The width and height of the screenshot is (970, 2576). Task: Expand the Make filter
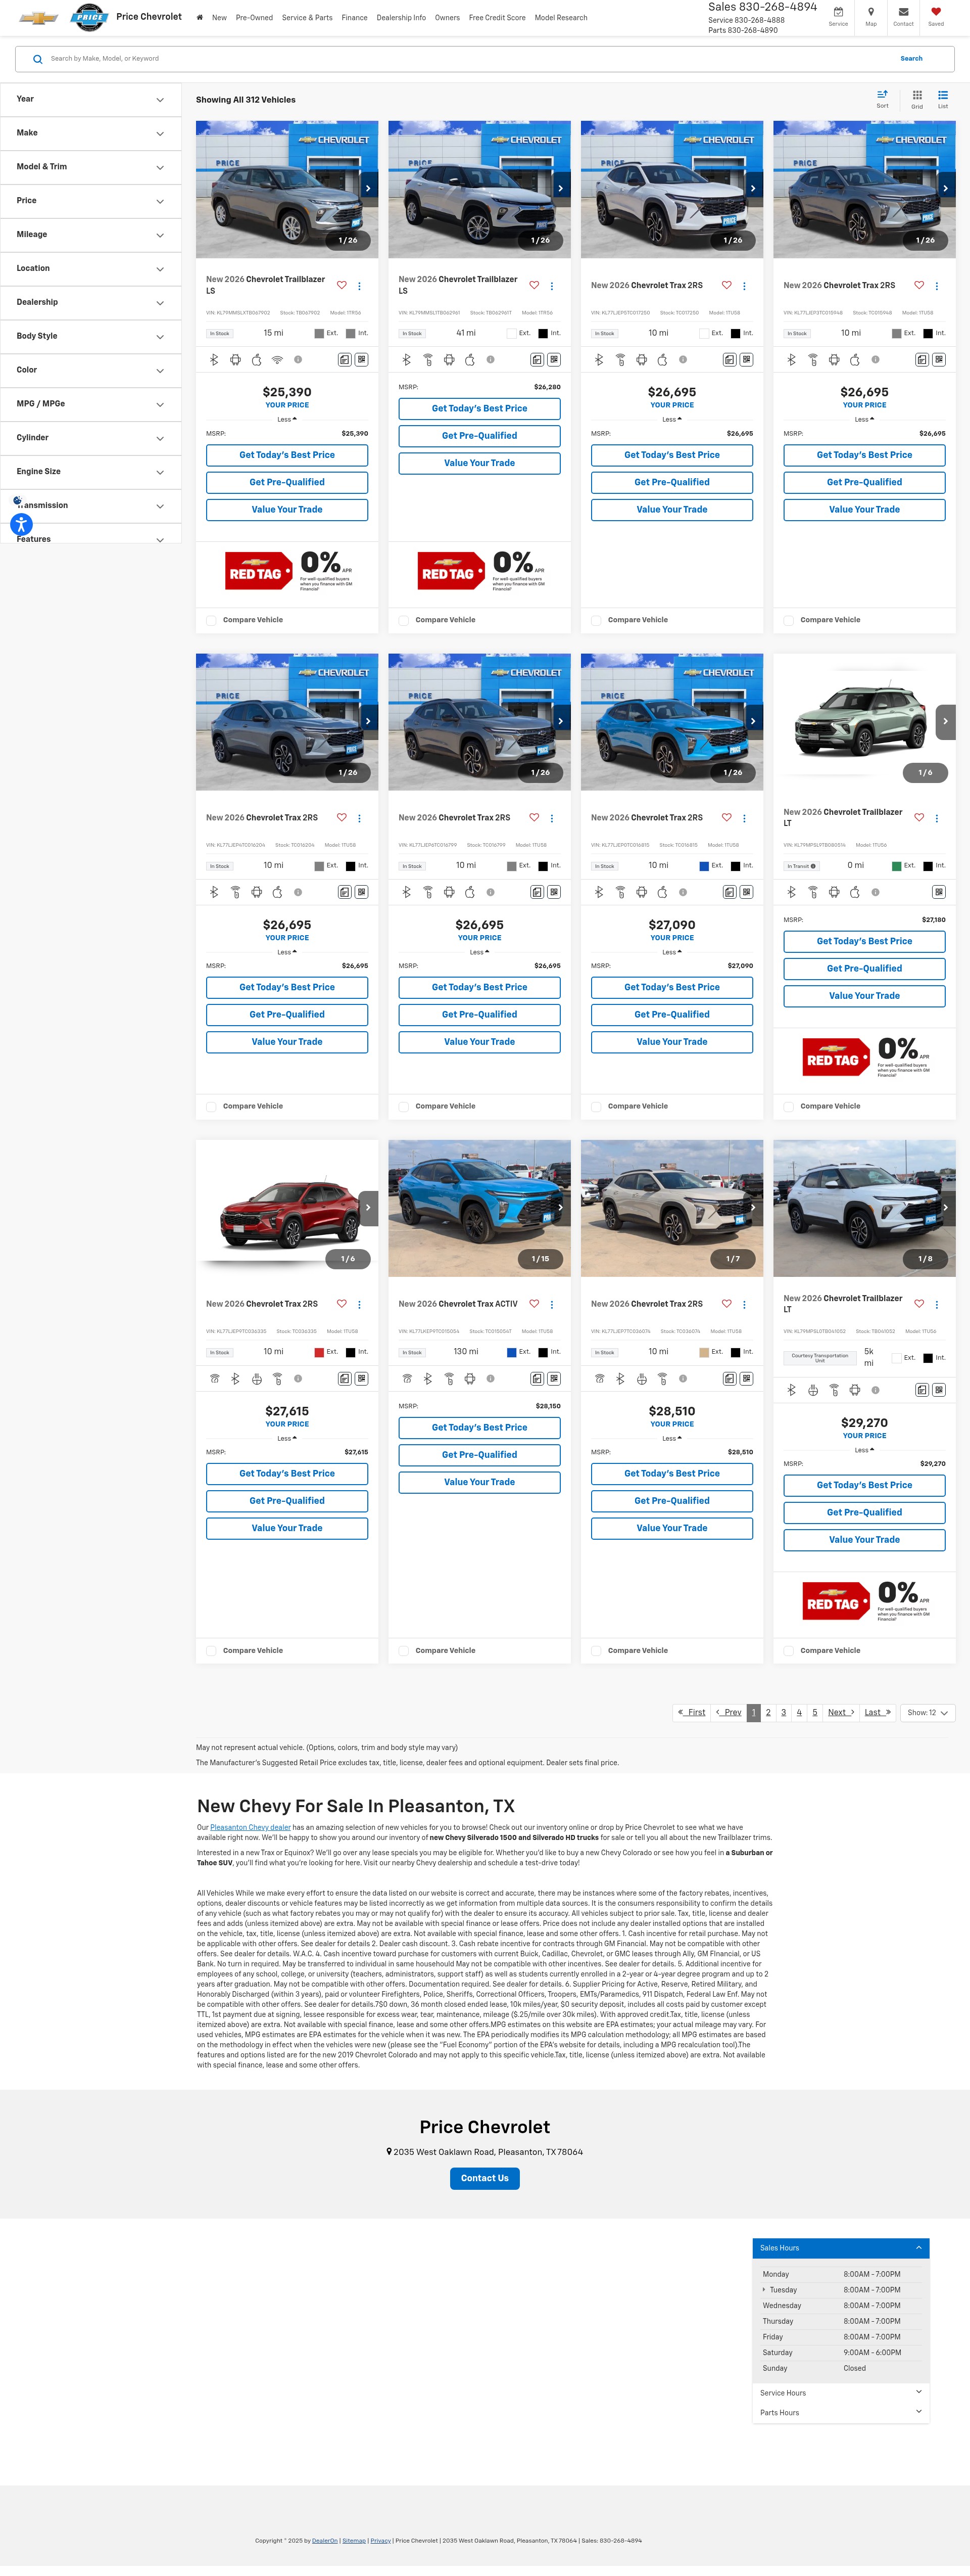(x=91, y=133)
